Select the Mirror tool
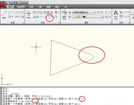 (51, 12)
